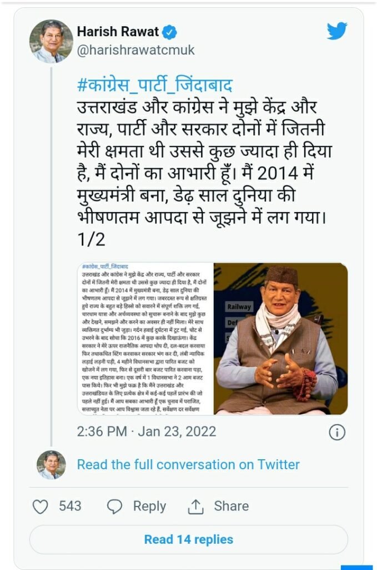This screenshot has width=377, height=570.
Task: Click the reply speech bubble icon
Action: [x=114, y=507]
